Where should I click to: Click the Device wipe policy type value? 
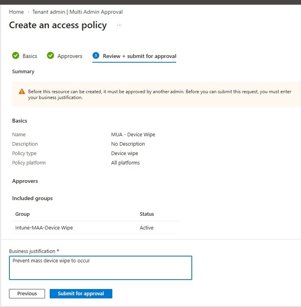[124, 153]
